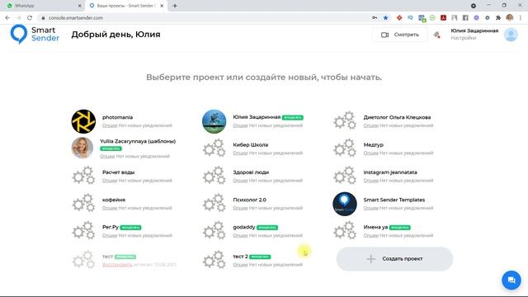Click the Смотреть video button

tap(400, 35)
